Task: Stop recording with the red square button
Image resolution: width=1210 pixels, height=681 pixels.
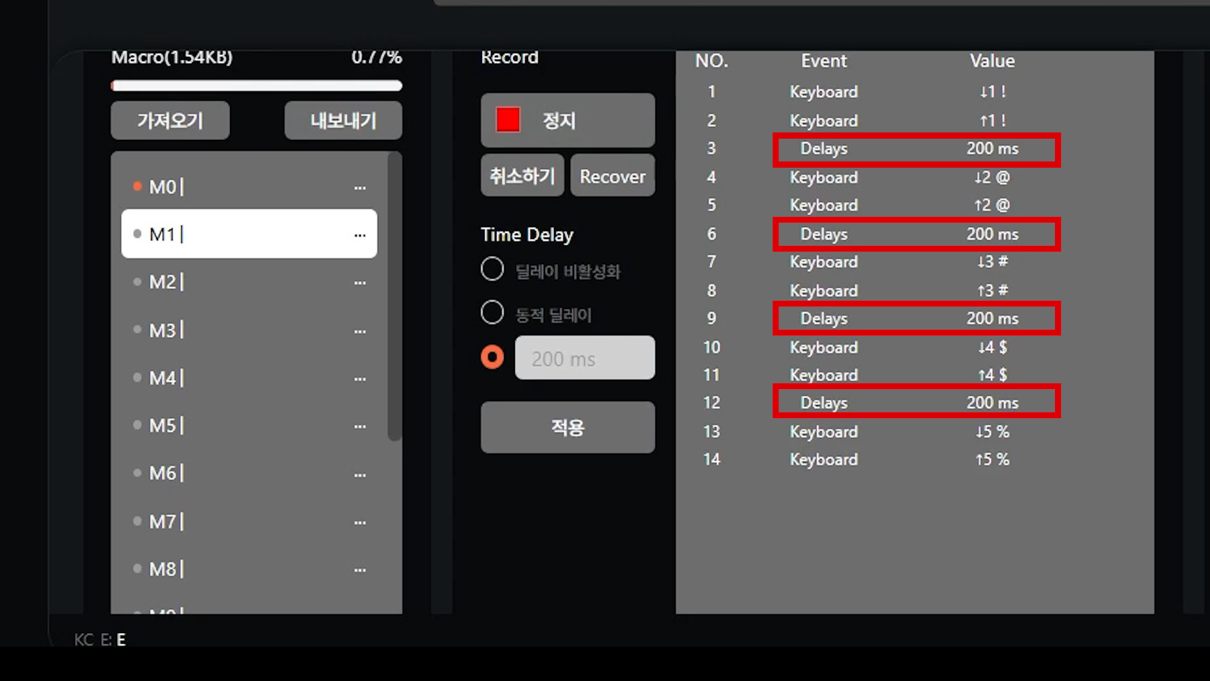Action: [567, 120]
